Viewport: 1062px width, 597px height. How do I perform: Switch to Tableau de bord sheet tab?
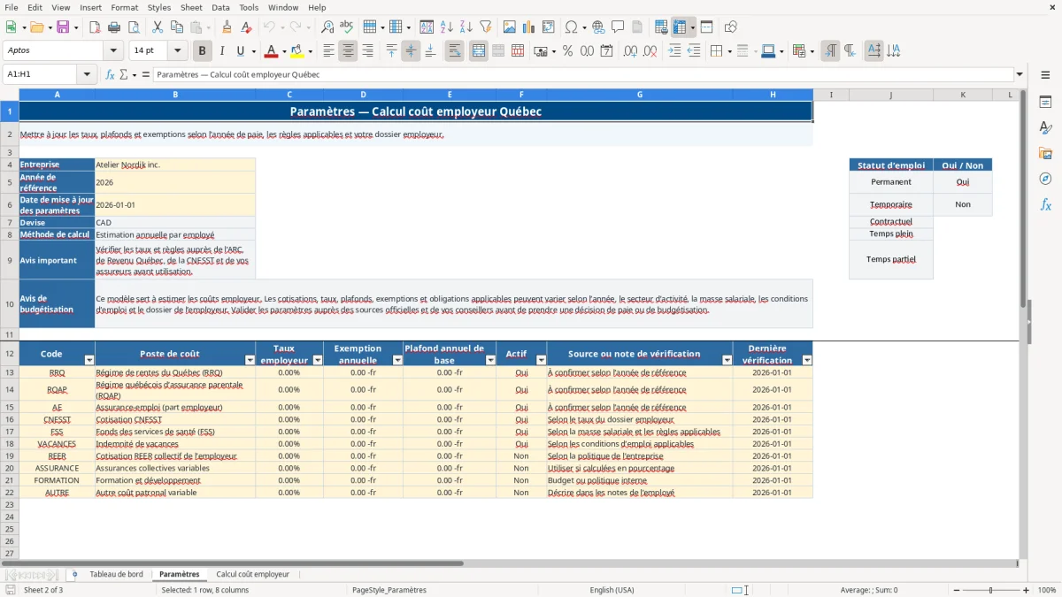(x=116, y=574)
